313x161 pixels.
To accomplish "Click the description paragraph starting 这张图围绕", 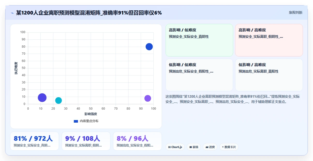I will coord(233,99).
